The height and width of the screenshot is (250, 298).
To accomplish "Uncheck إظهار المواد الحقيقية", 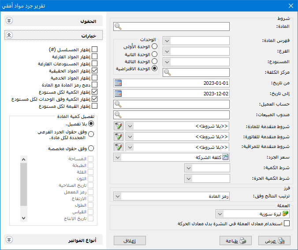I will coord(94,70).
